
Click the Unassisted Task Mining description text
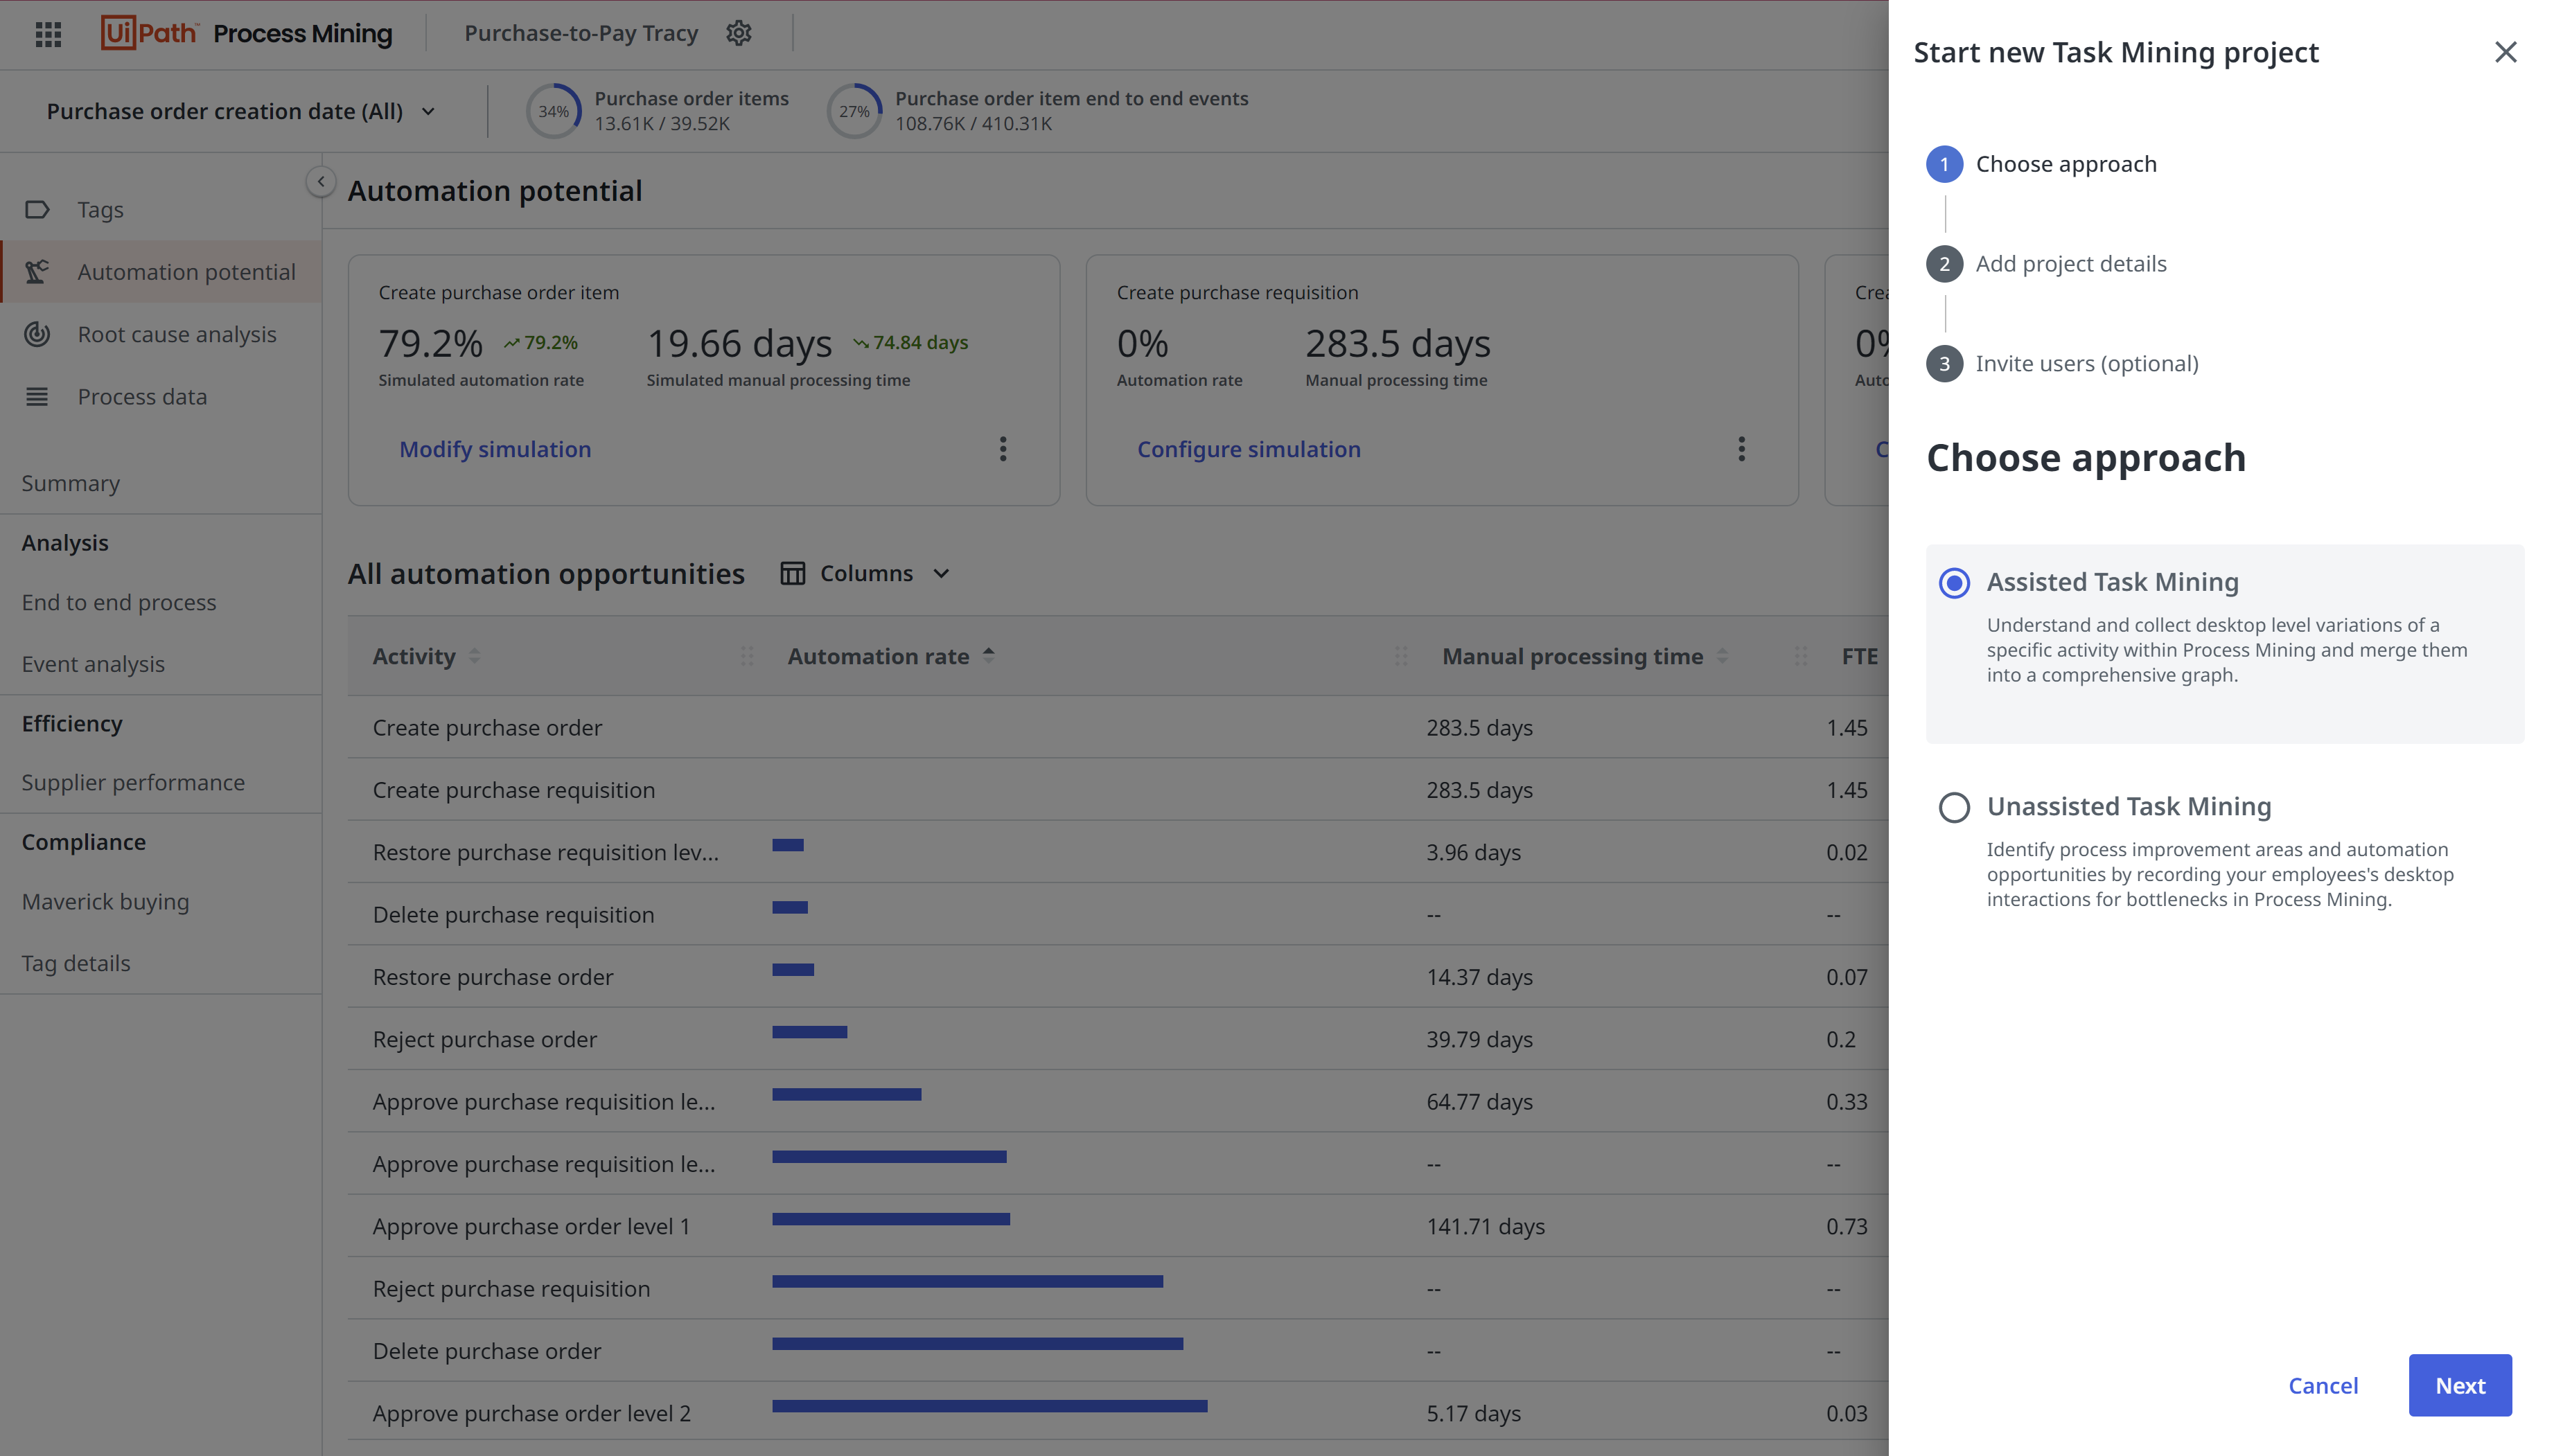coord(2220,874)
